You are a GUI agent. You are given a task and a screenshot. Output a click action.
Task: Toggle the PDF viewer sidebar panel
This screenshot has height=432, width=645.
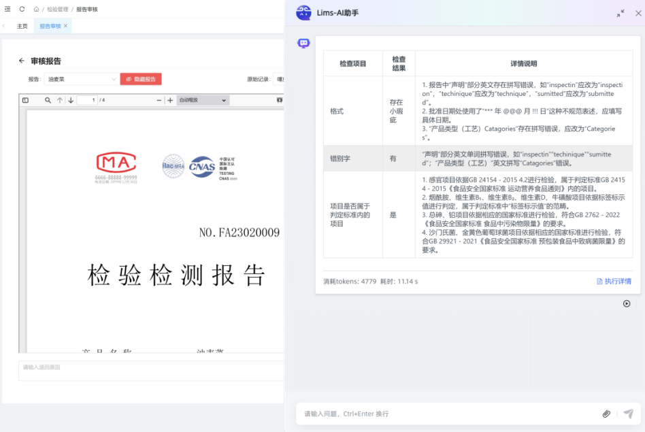pos(26,100)
